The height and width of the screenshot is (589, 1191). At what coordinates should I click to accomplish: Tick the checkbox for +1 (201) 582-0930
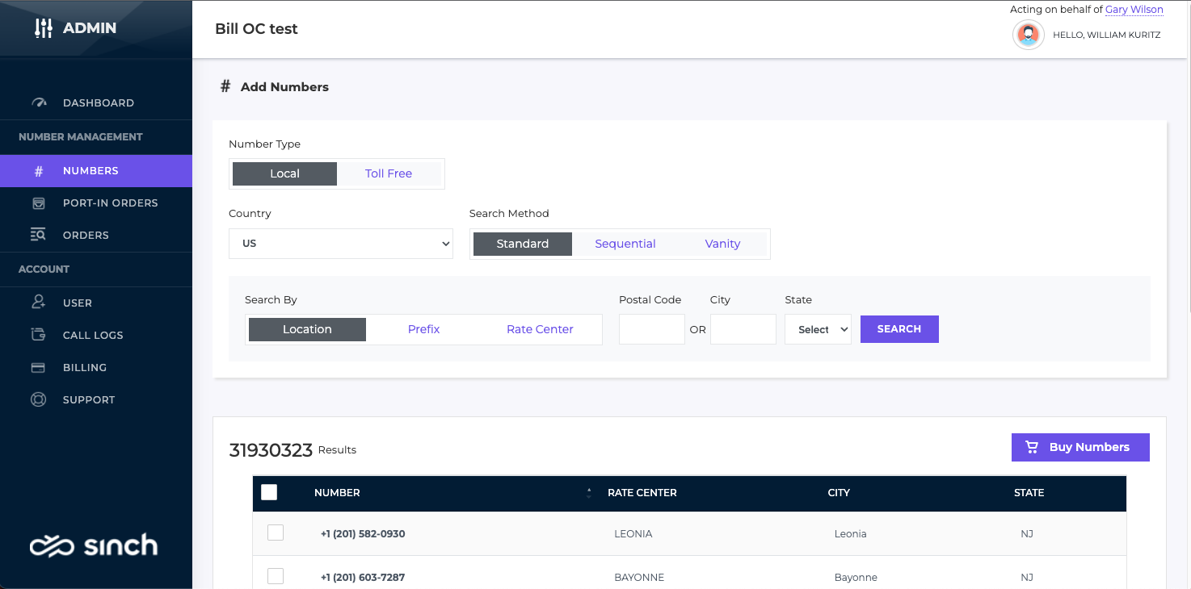click(x=276, y=533)
